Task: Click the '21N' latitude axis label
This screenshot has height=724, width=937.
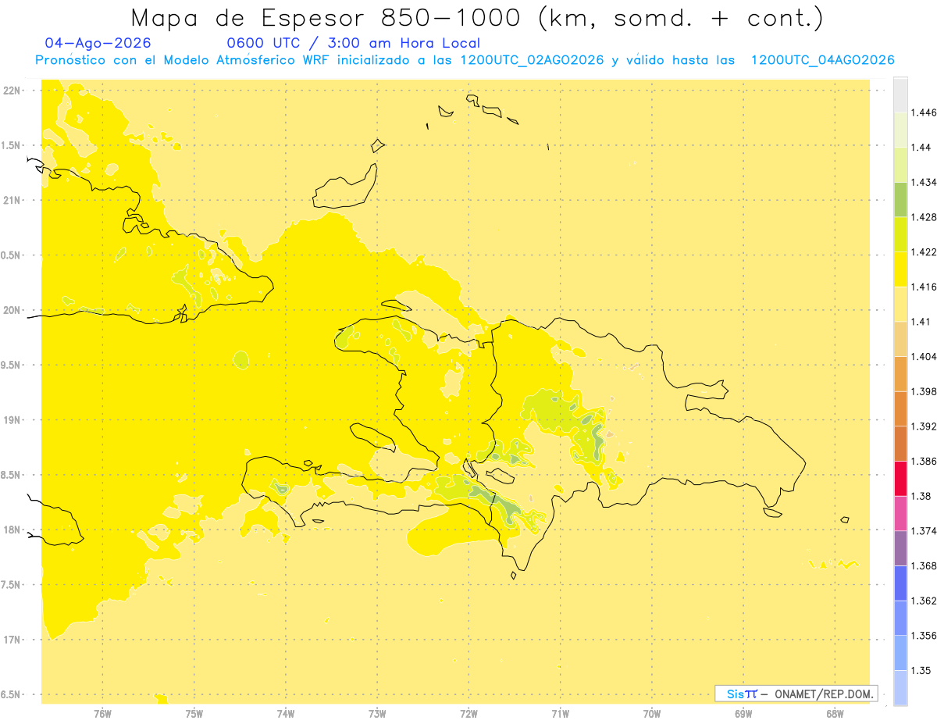Action: tap(13, 200)
